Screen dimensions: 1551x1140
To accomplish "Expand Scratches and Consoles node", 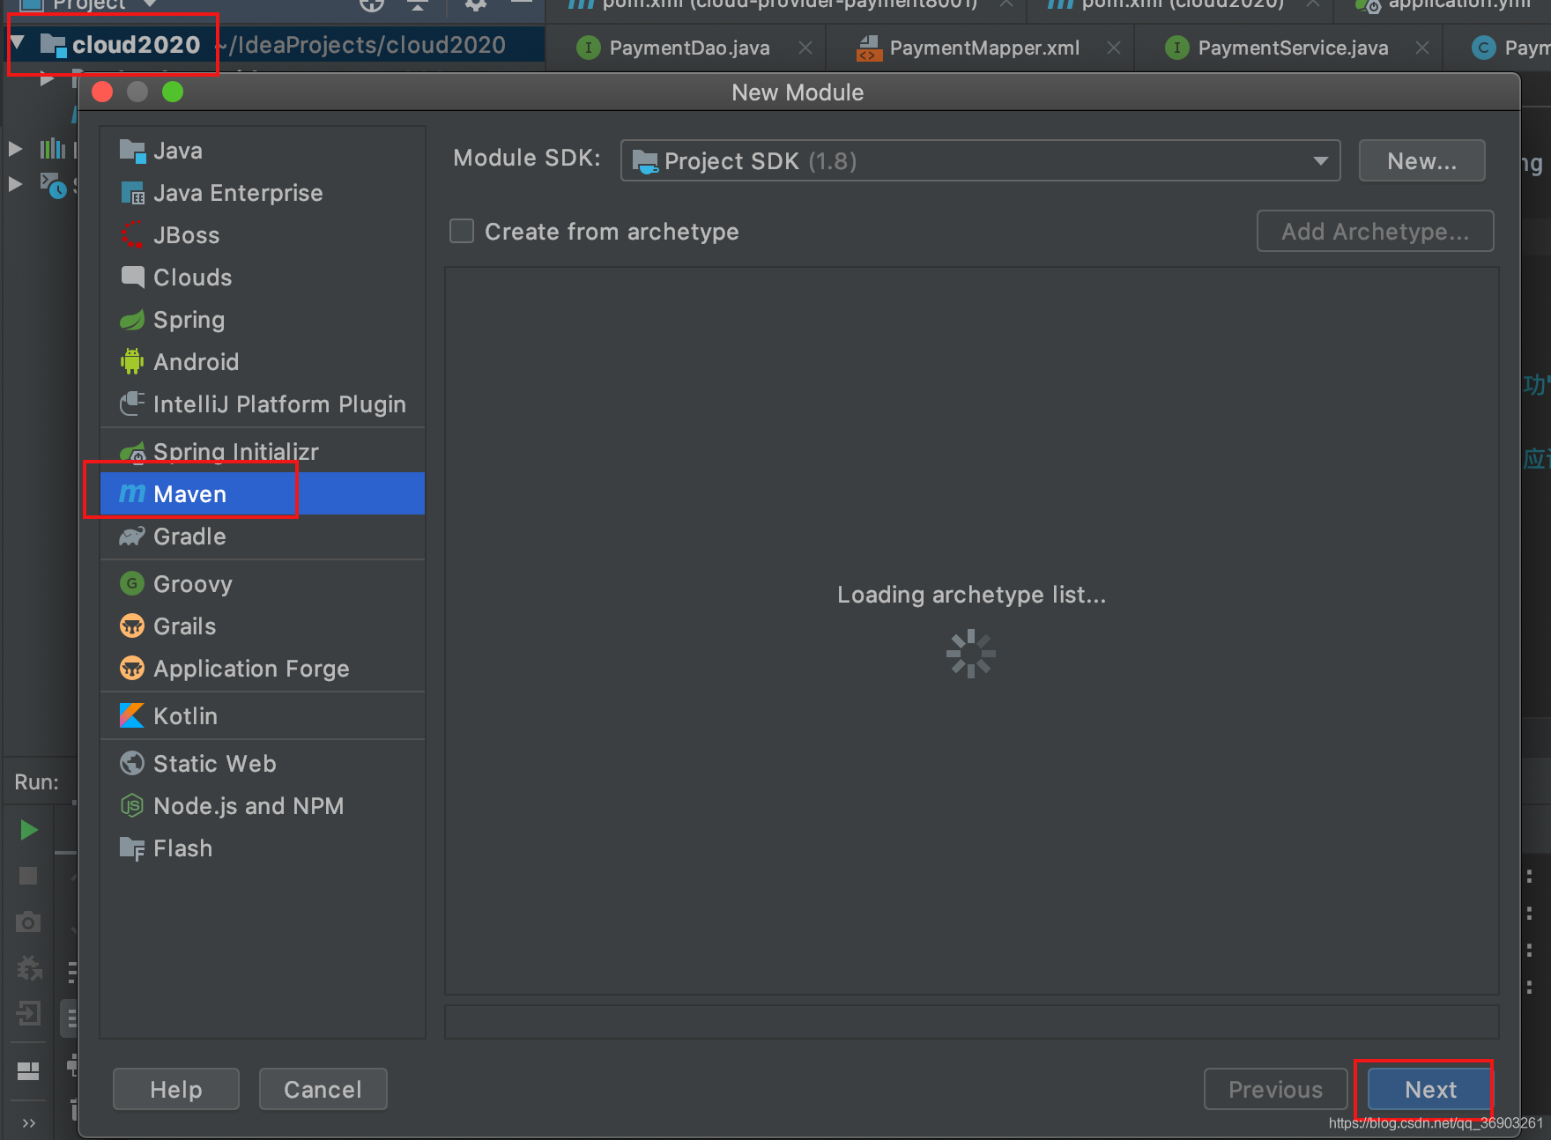I will tap(15, 184).
